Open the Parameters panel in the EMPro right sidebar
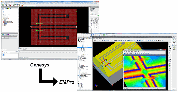Viewport: 178px width, 92px height. (174, 44)
